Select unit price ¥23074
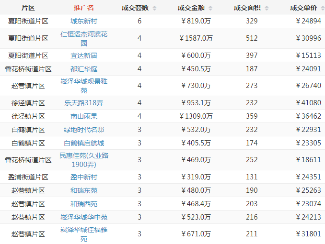Screen dimensions: 325x244 click(308, 204)
